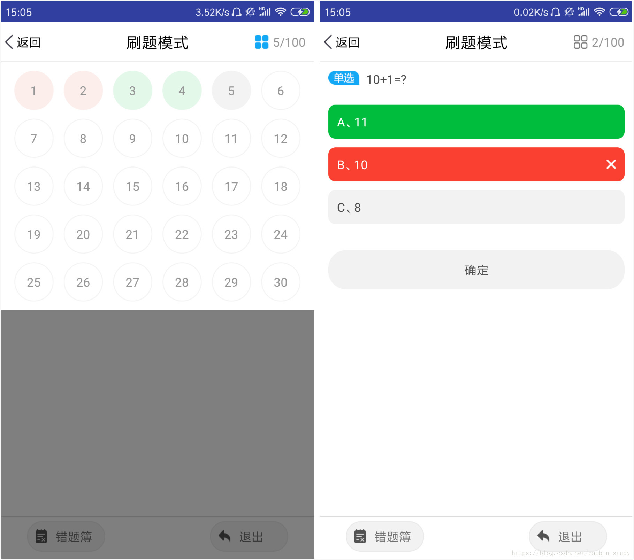Jump to question 27 in the grid
The height and width of the screenshot is (560, 634).
(132, 282)
